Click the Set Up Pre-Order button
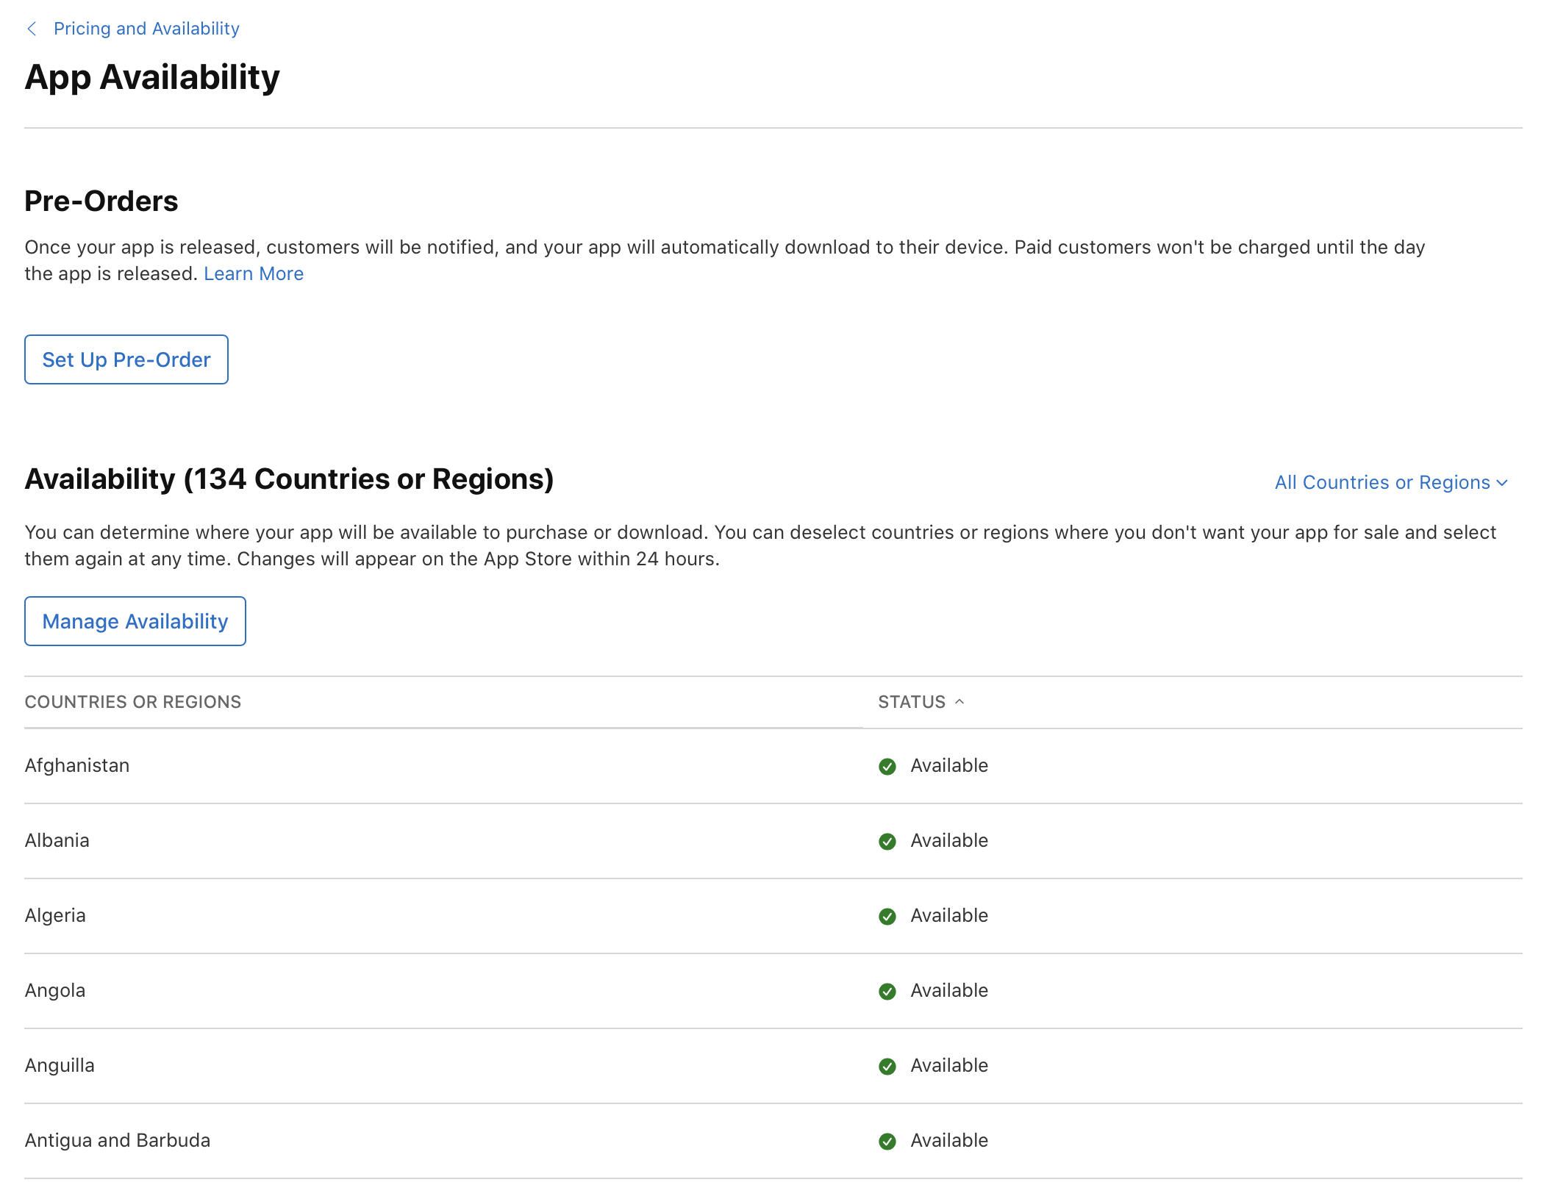 coord(126,359)
